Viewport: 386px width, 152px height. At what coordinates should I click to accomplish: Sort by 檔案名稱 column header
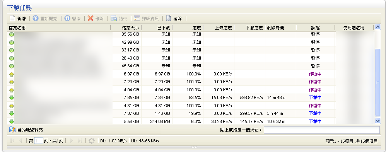[x=58, y=28]
